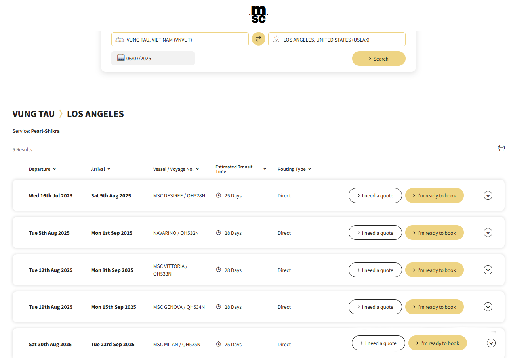Sort by Estimated Transit Time
The width and height of the screenshot is (513, 358).
(x=241, y=169)
